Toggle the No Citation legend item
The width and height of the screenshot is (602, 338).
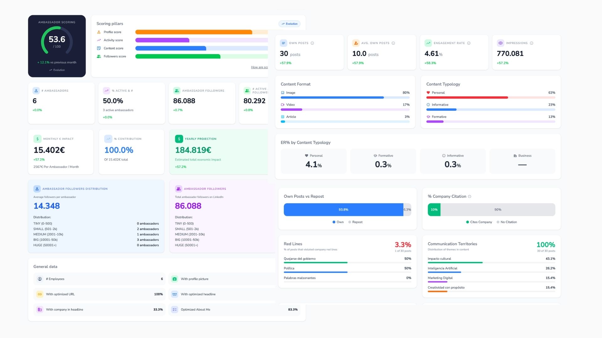507,222
